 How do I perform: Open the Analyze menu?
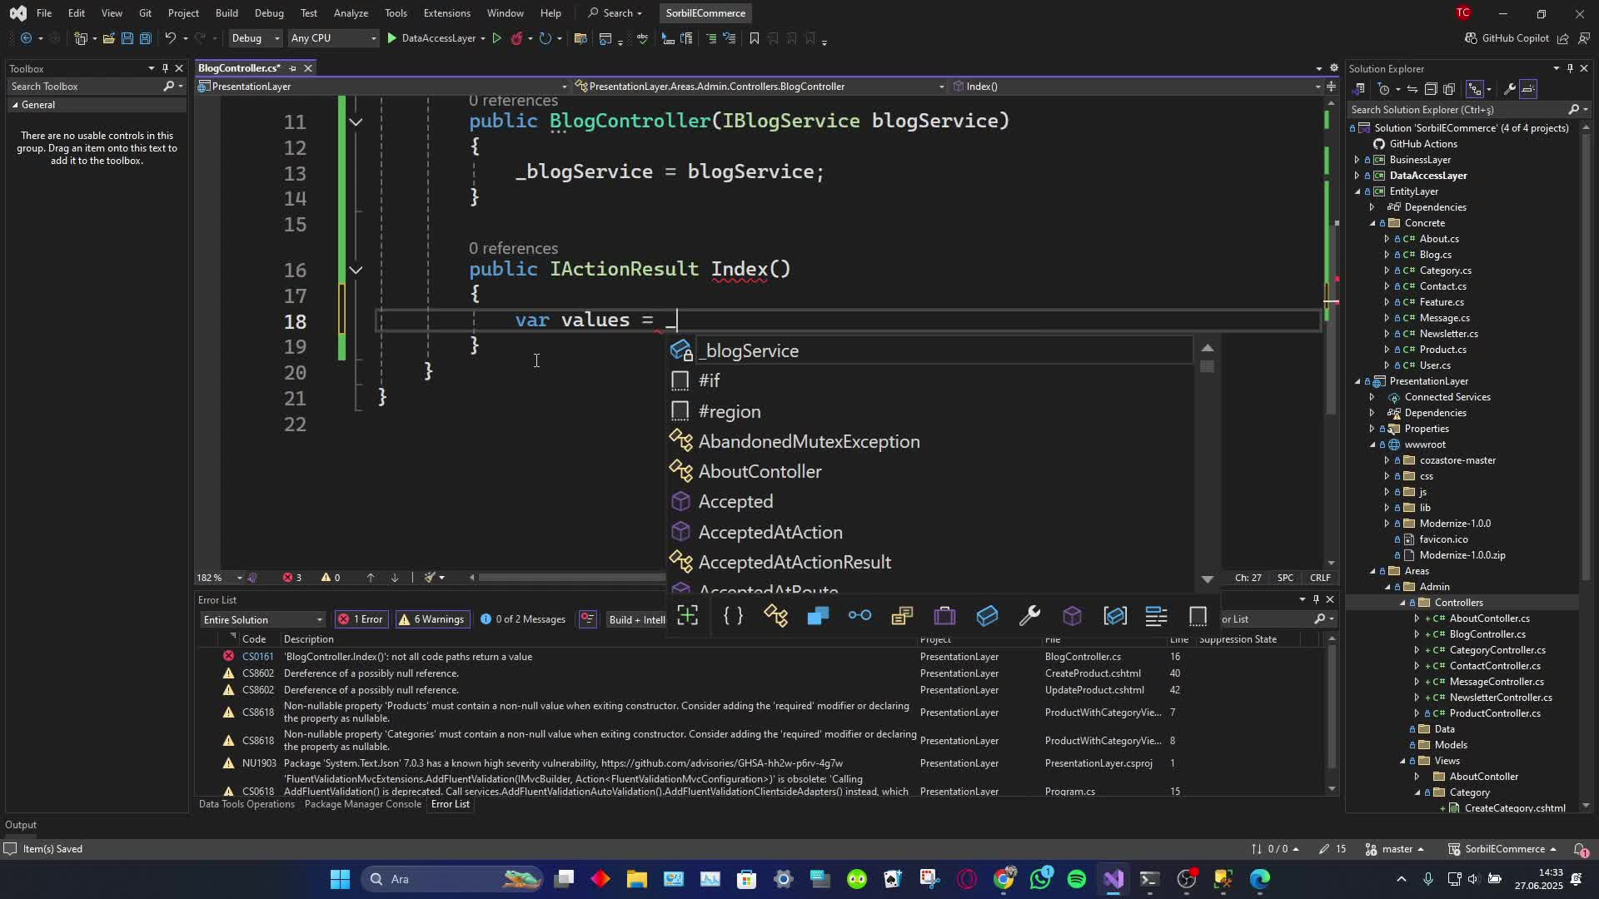coord(351,13)
